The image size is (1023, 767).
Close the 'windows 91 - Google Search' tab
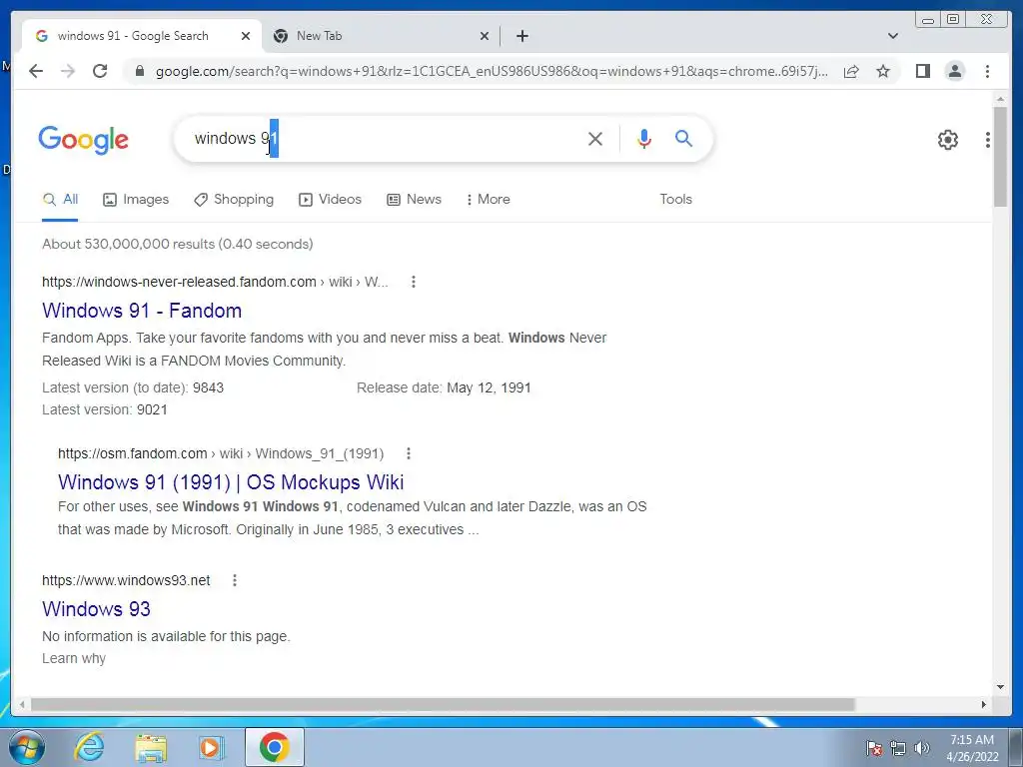(246, 36)
